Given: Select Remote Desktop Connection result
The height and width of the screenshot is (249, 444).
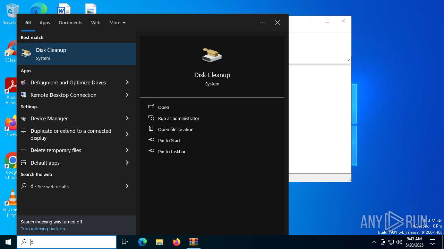Looking at the screenshot, I should (x=76, y=95).
